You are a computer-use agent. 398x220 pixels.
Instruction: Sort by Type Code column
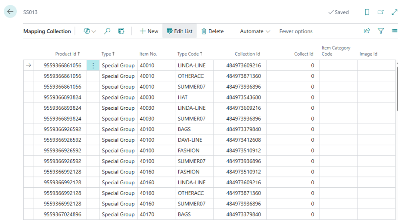click(x=190, y=54)
